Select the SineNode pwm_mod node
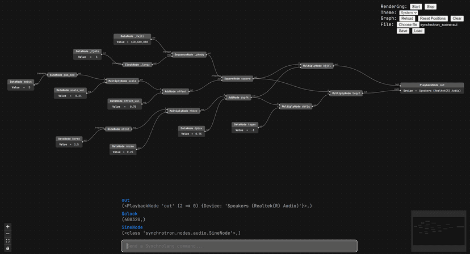Screen dimensions: 470x254 click(x=62, y=75)
